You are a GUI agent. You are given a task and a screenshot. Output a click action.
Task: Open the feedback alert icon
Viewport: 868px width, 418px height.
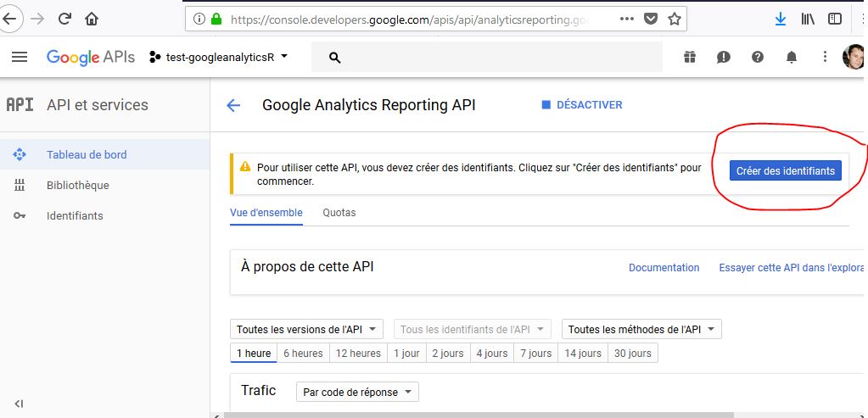click(x=724, y=57)
